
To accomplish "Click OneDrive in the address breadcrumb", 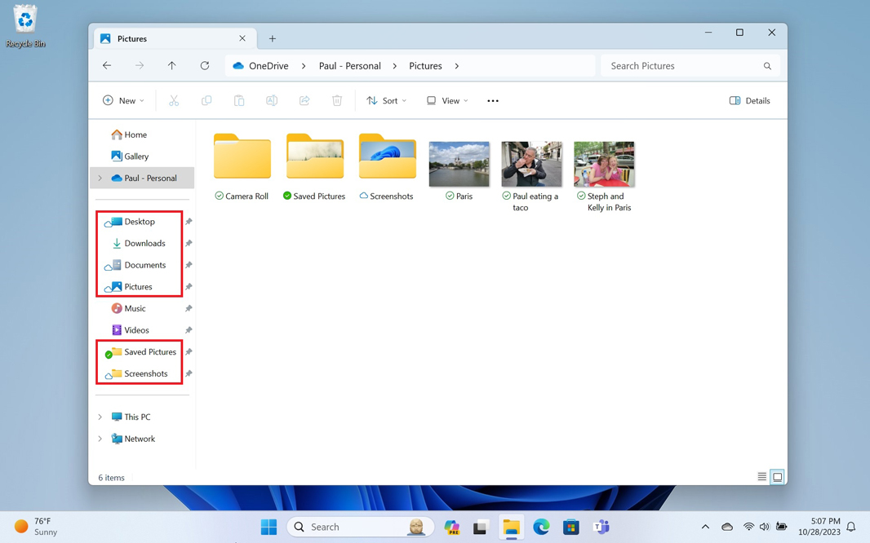I will pyautogui.click(x=268, y=66).
